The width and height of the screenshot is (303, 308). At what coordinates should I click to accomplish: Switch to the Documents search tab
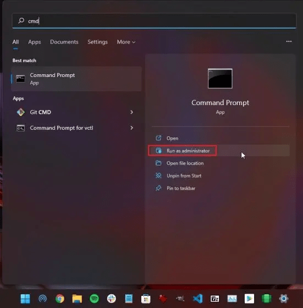pos(64,42)
